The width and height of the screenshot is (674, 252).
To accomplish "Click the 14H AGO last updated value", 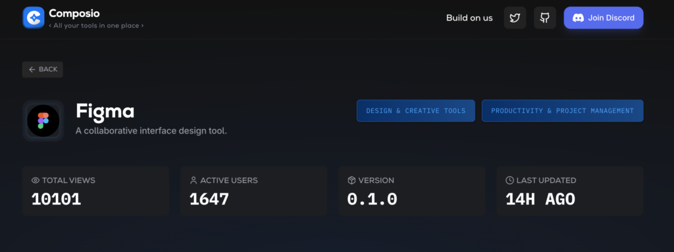I will 540,199.
